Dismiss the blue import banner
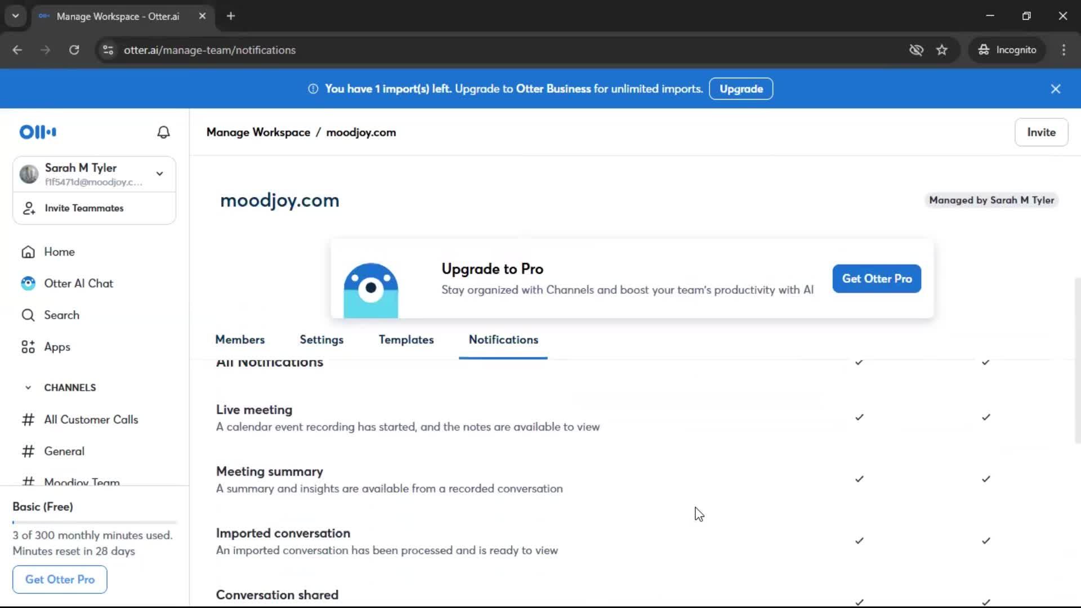This screenshot has width=1081, height=608. coord(1056,89)
